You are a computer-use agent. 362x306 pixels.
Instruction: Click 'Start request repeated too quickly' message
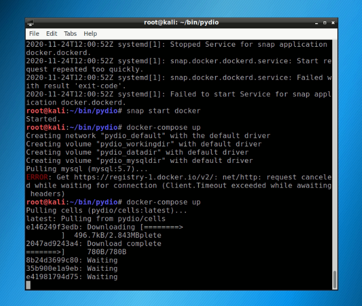tap(179, 65)
